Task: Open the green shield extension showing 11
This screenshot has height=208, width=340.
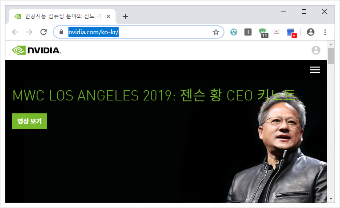Action: pyautogui.click(x=263, y=33)
